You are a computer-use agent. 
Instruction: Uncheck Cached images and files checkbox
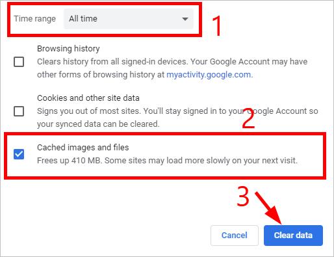click(x=19, y=154)
